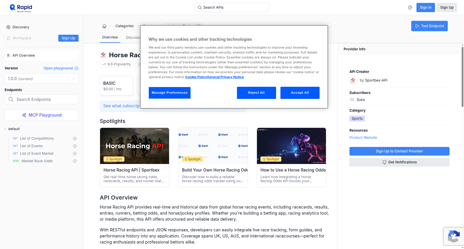Show info for Market Book Odds
464x249 pixels.
click(x=75, y=161)
